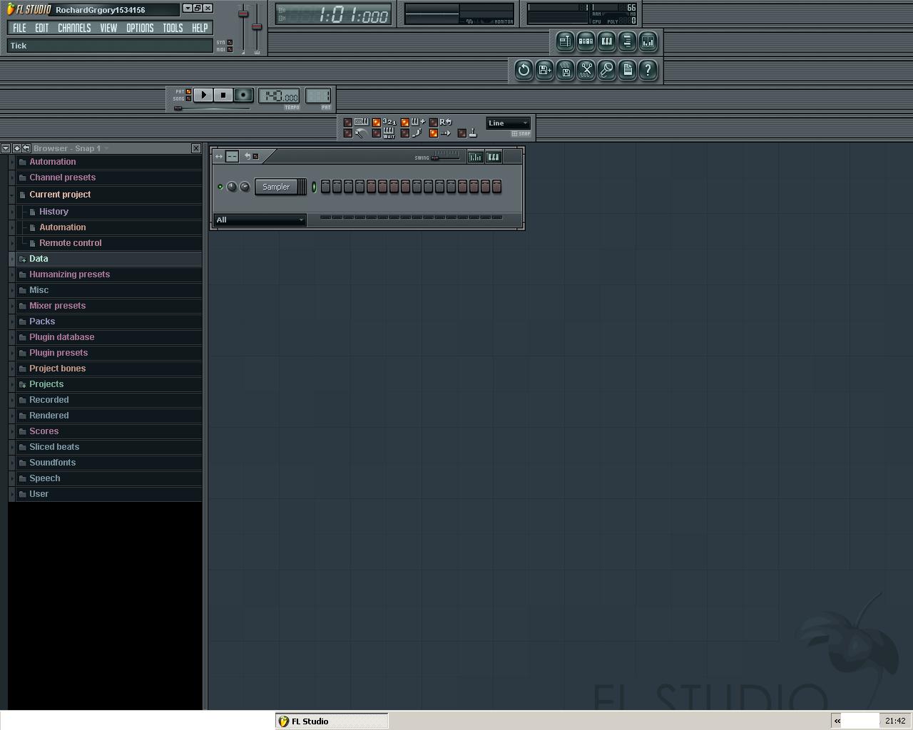Viewport: 913px width, 730px height.
Task: Open the step sequencer icon
Action: point(586,41)
